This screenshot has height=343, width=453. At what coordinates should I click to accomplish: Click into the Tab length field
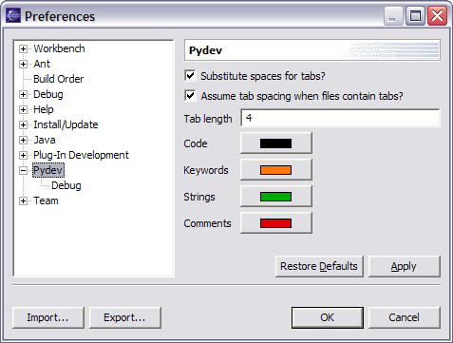coord(340,118)
